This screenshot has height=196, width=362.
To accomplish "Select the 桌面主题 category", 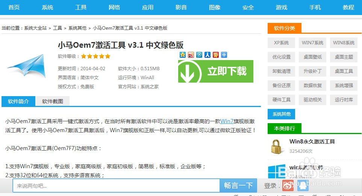I will coord(344,57).
